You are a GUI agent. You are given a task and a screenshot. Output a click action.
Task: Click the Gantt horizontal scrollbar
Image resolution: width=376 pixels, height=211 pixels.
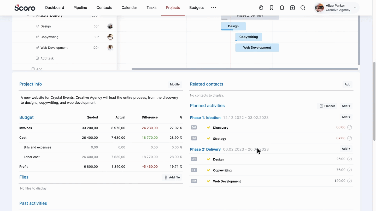(245, 69)
